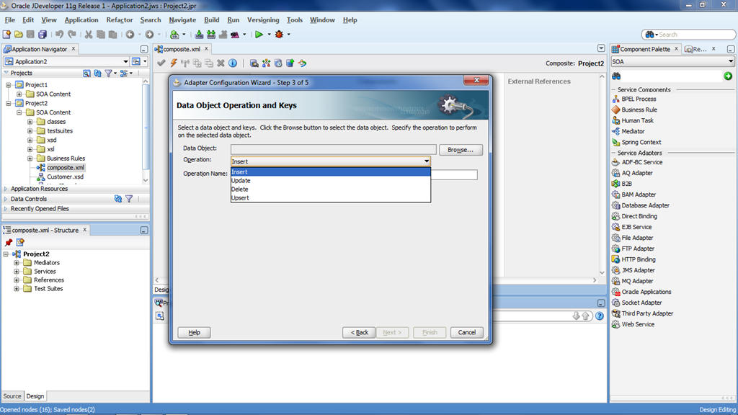Viewport: 738px width, 415px height.
Task: Click the Debug ladybug icon
Action: pyautogui.click(x=279, y=34)
